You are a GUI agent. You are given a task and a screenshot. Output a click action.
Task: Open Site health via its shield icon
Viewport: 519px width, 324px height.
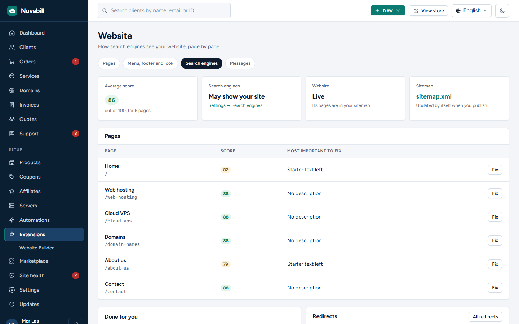coord(12,275)
